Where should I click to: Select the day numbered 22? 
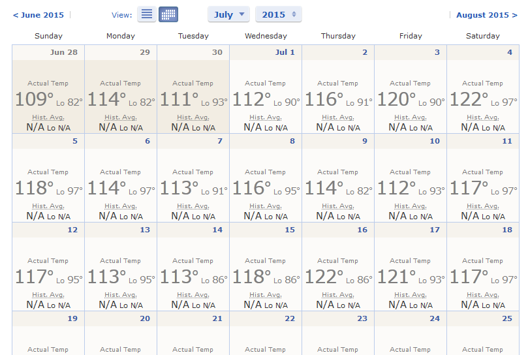click(x=289, y=318)
